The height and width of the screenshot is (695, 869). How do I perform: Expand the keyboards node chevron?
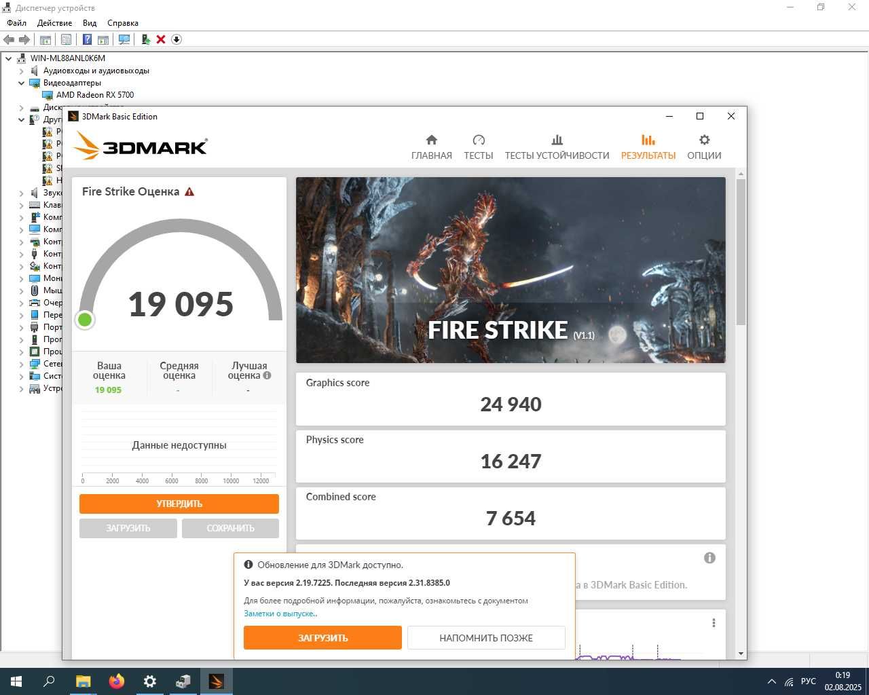[x=21, y=205]
